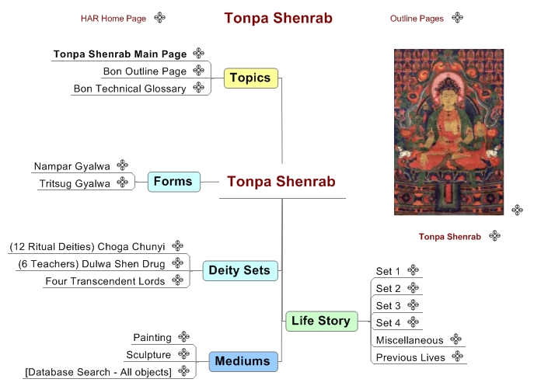Click the [Database Search - All objects] text
Screen dimensions: 534x386
click(x=98, y=372)
